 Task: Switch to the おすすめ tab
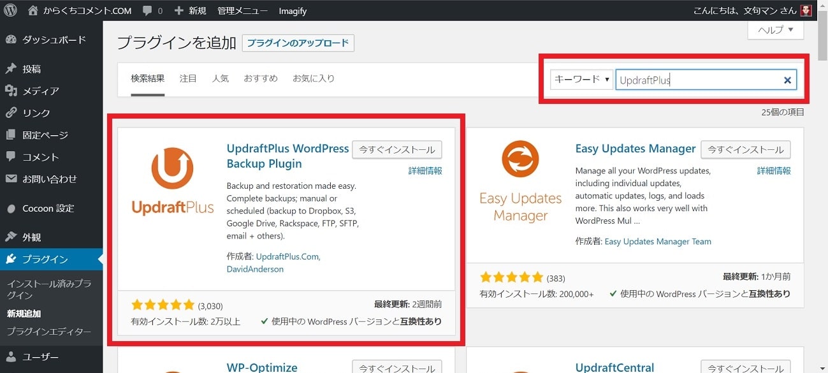(260, 78)
